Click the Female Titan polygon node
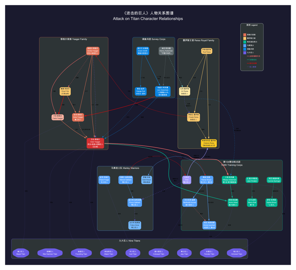The width and height of the screenshot is (296, 270). 209,253
